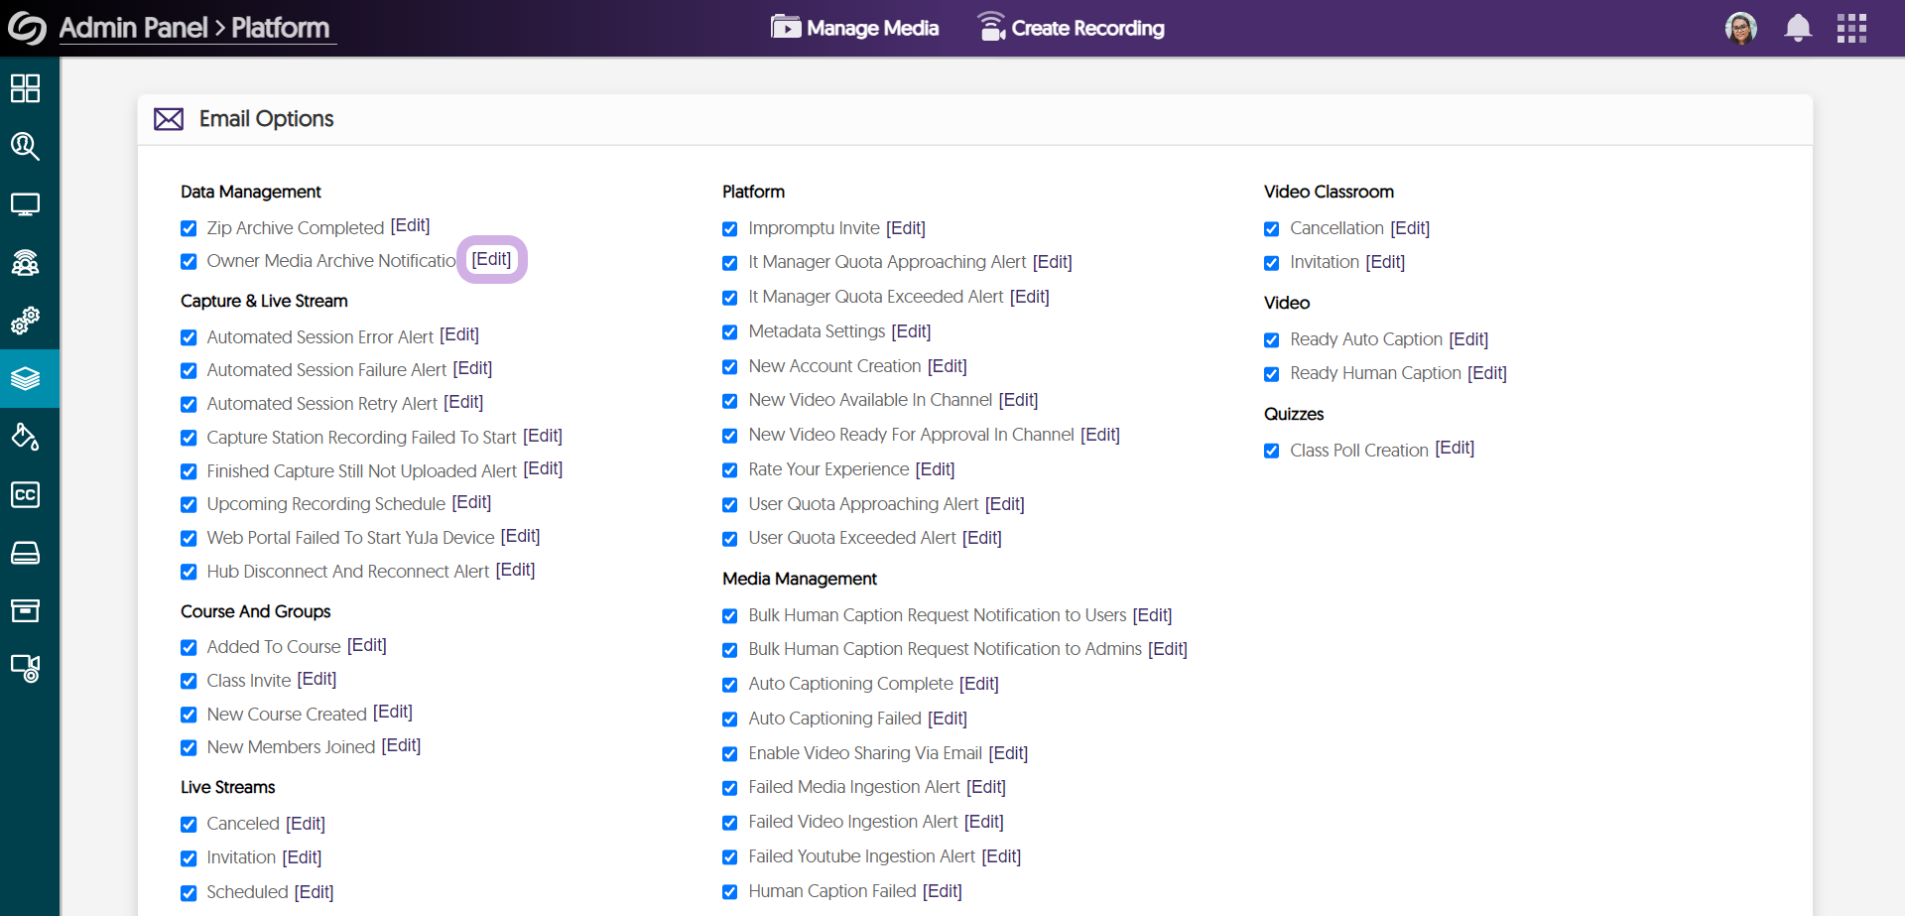Open the apps grid menu icon
1905x916 pixels.
point(1851,28)
